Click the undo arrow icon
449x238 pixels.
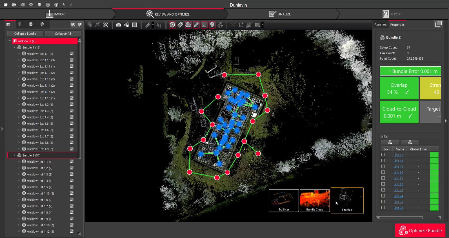pyautogui.click(x=64, y=5)
